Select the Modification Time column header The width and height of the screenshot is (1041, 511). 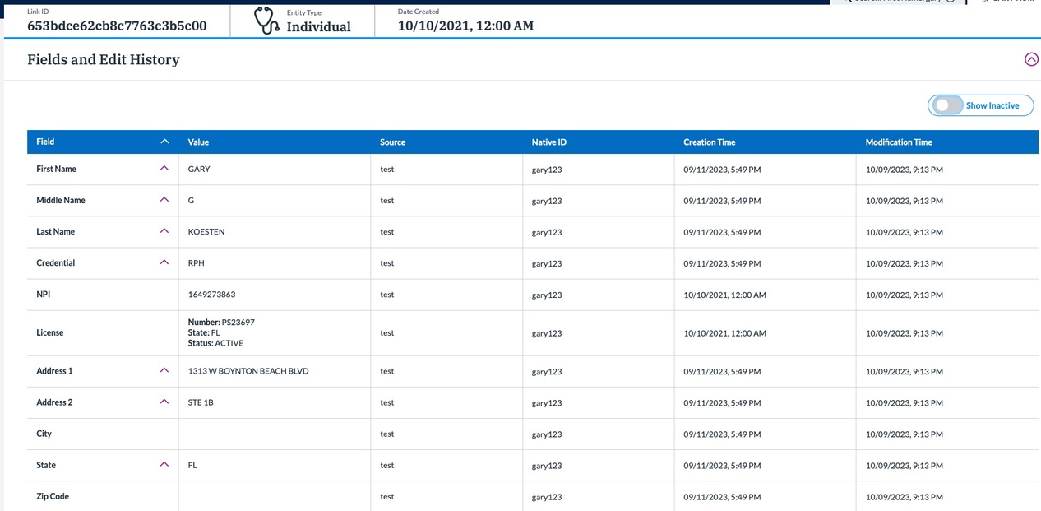898,142
